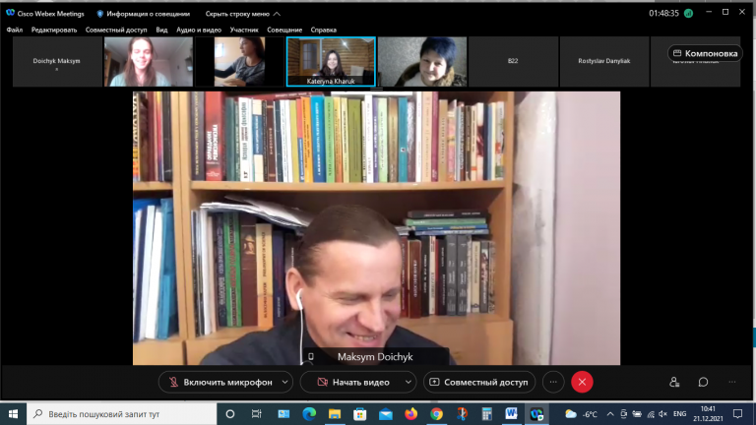Viewport: 756px width, 425px height.
Task: Toggle system volume mute icon in tray
Action: [x=662, y=414]
